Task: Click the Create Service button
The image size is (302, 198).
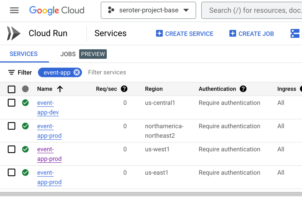Action: click(185, 34)
